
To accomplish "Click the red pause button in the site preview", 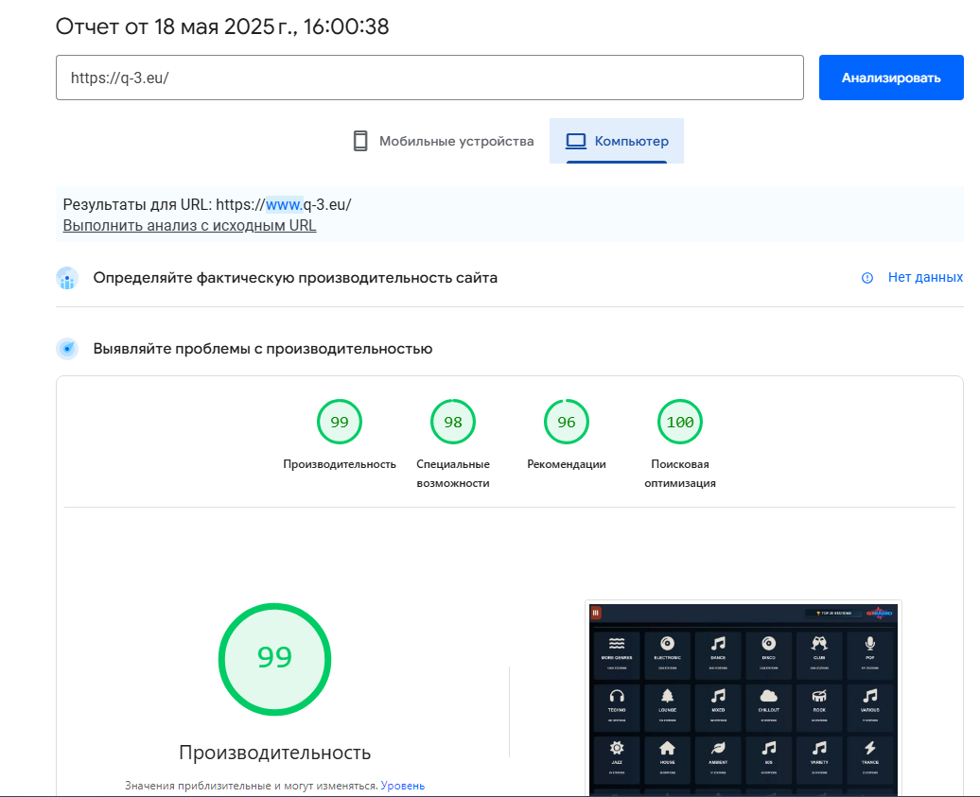I will coord(596,613).
